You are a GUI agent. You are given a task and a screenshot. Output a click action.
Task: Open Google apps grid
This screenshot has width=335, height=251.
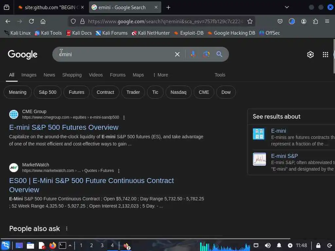click(x=326, y=55)
